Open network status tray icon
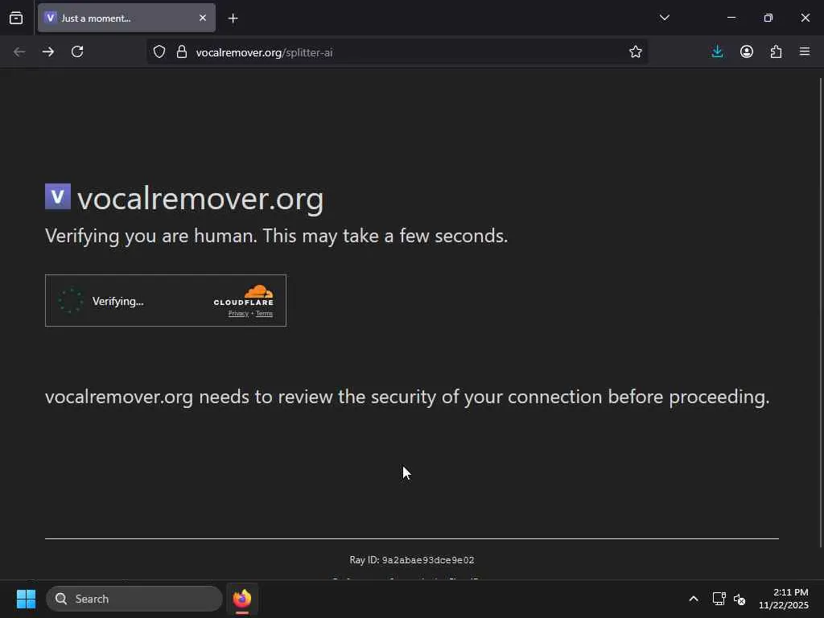 (x=719, y=599)
